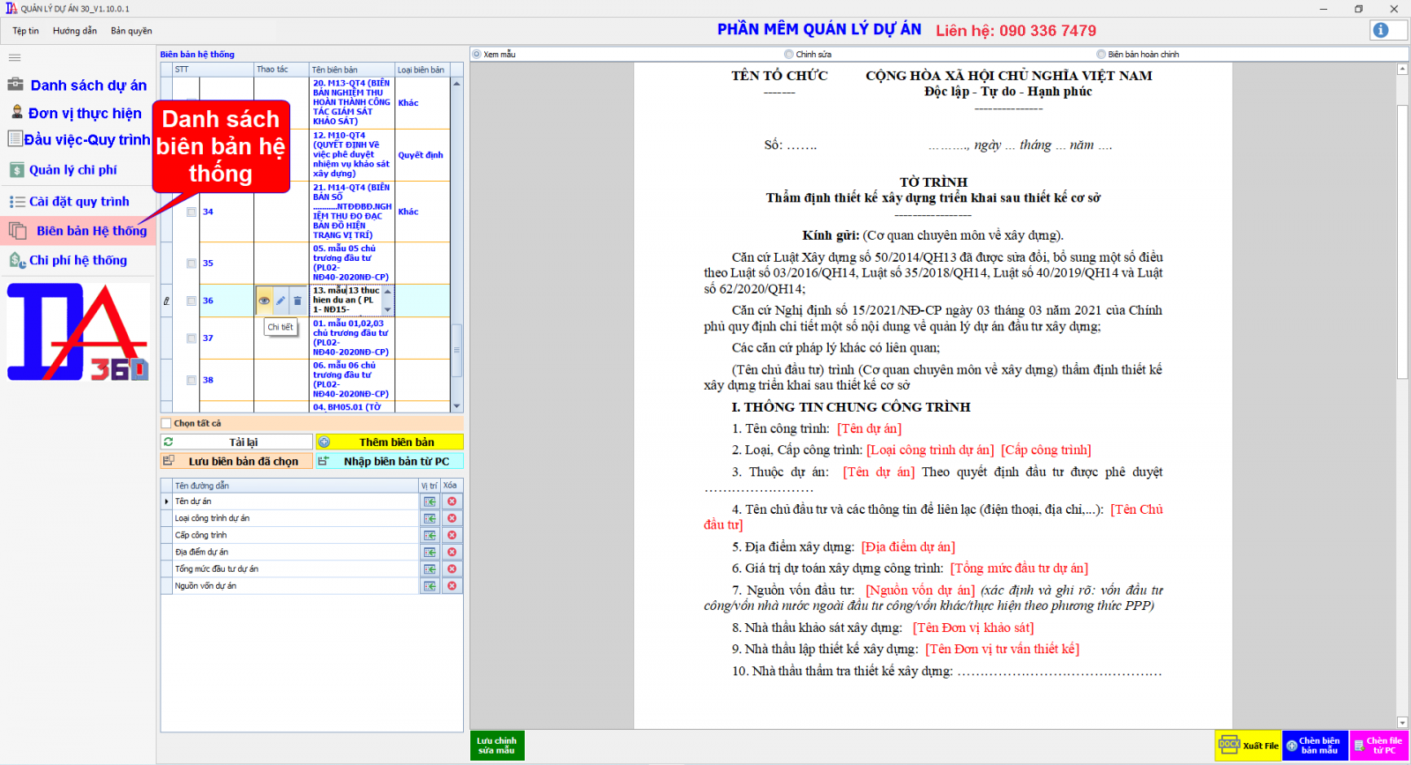
Task: Select the Xem mẫu radio option
Action: (x=477, y=55)
